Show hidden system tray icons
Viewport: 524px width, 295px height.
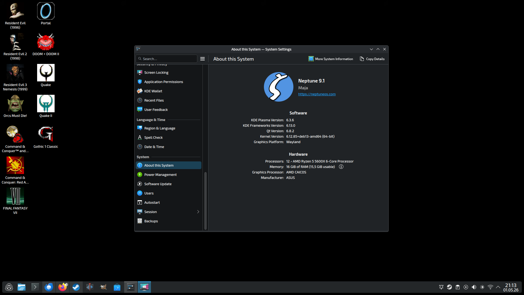pos(498,287)
